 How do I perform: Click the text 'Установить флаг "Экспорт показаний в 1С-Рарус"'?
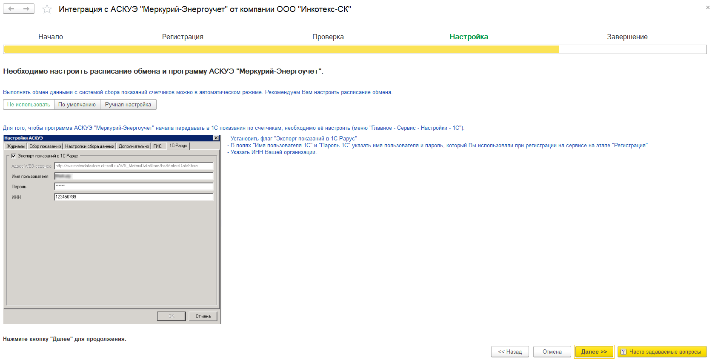pyautogui.click(x=294, y=138)
